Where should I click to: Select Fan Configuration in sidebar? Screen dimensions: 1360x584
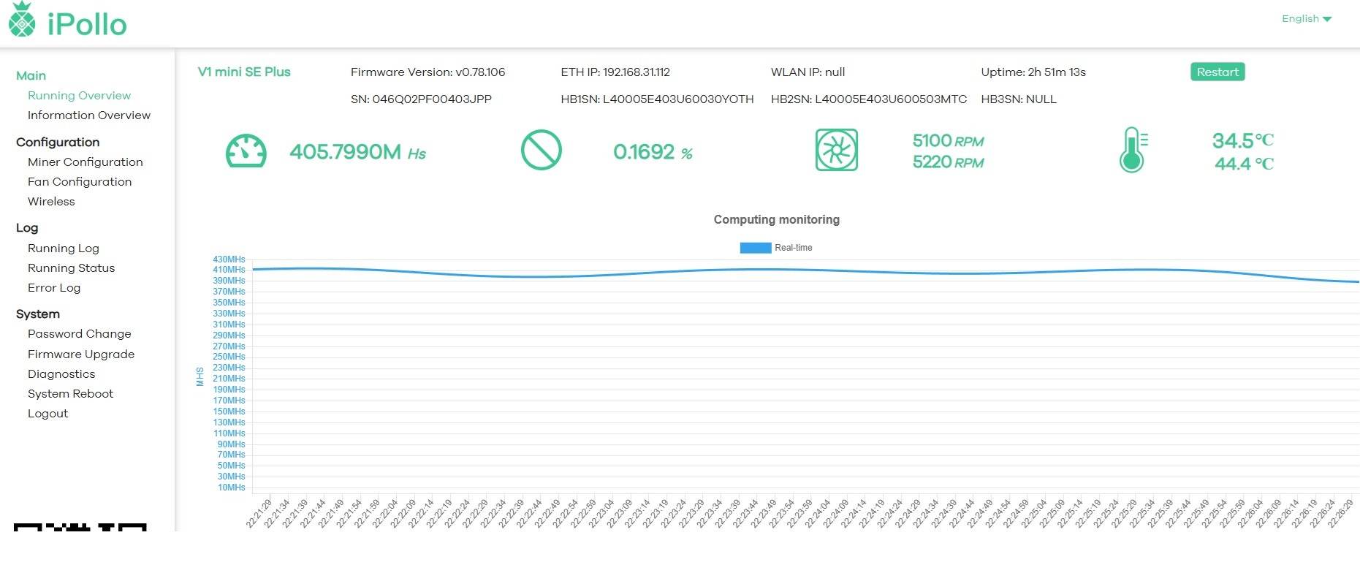pos(80,182)
